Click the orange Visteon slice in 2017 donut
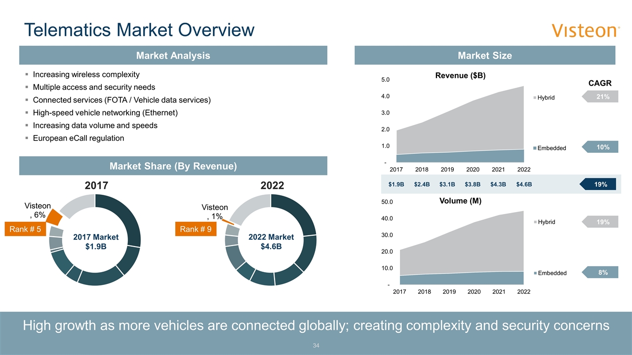The height and width of the screenshot is (355, 632). pyautogui.click(x=54, y=217)
